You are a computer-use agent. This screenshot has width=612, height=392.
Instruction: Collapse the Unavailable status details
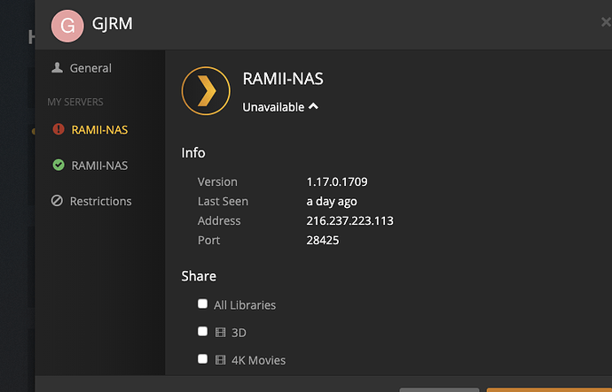click(x=280, y=107)
